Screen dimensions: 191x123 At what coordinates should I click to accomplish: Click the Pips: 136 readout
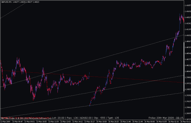pos(72,118)
